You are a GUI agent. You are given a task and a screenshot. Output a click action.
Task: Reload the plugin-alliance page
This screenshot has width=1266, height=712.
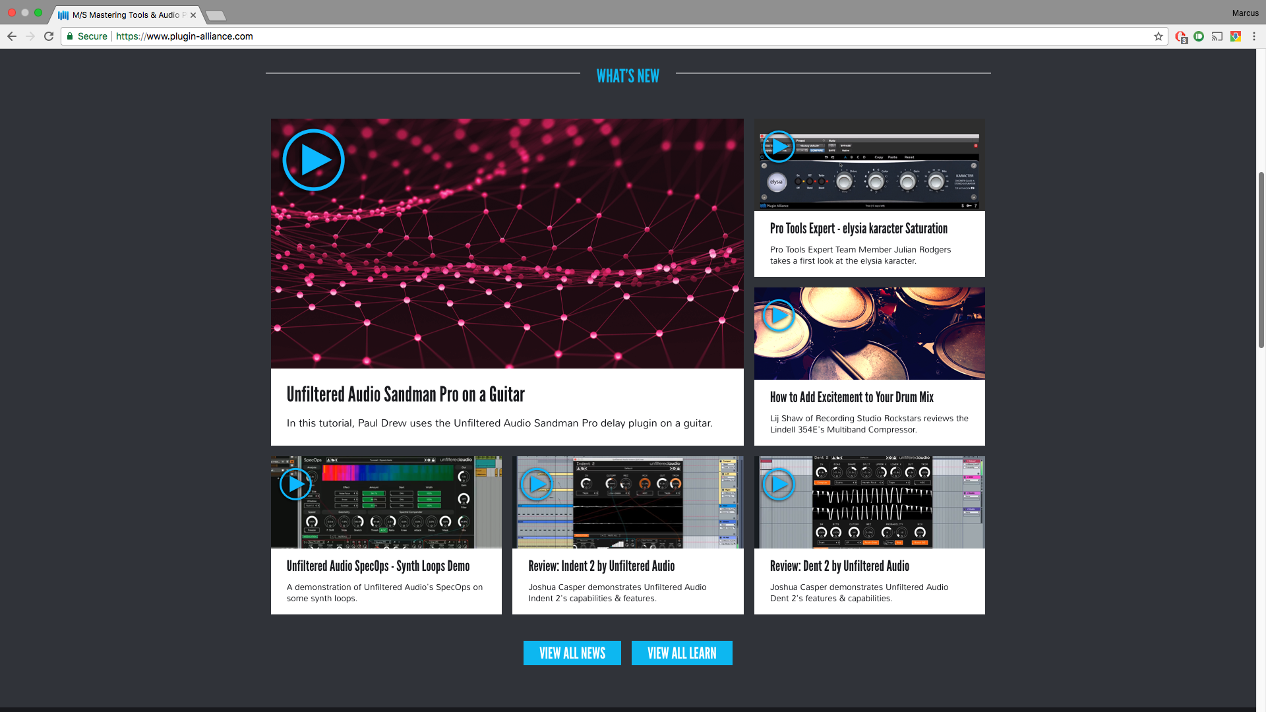click(x=49, y=36)
